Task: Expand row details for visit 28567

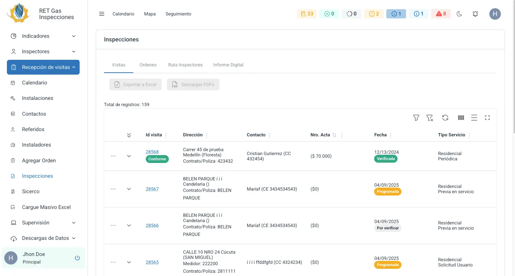Action: (x=129, y=189)
